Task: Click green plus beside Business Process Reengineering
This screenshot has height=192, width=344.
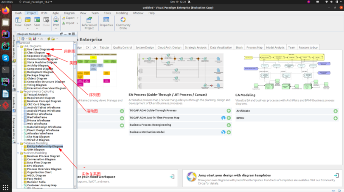Action: click(x=229, y=125)
